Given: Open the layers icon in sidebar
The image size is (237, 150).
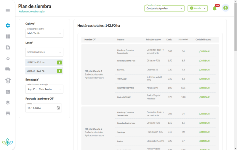Looking at the screenshot, I should (x=8, y=103).
